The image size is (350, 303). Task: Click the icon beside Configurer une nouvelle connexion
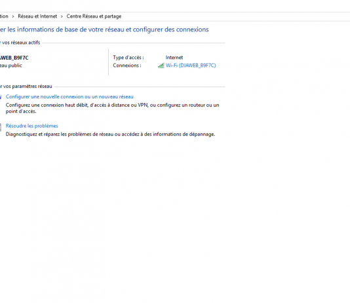tap(1, 97)
